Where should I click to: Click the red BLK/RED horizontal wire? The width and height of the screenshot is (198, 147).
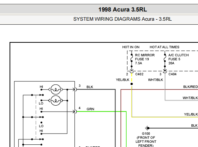tap(159, 90)
